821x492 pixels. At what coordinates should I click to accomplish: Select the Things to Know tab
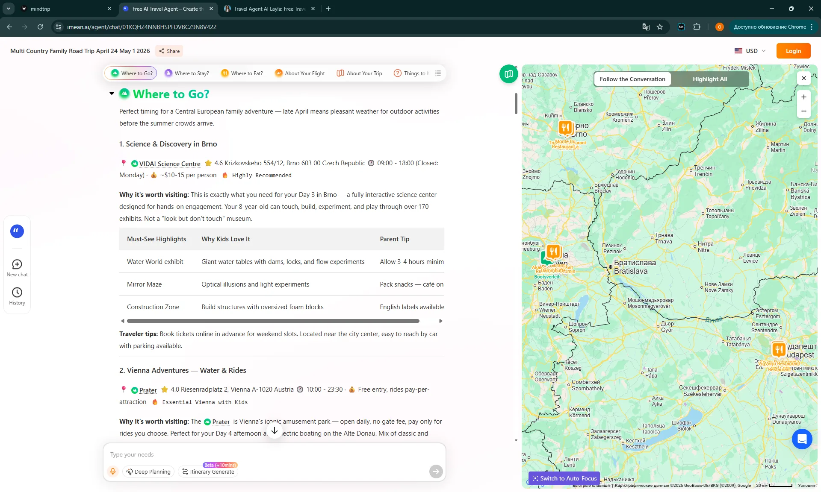coord(411,73)
